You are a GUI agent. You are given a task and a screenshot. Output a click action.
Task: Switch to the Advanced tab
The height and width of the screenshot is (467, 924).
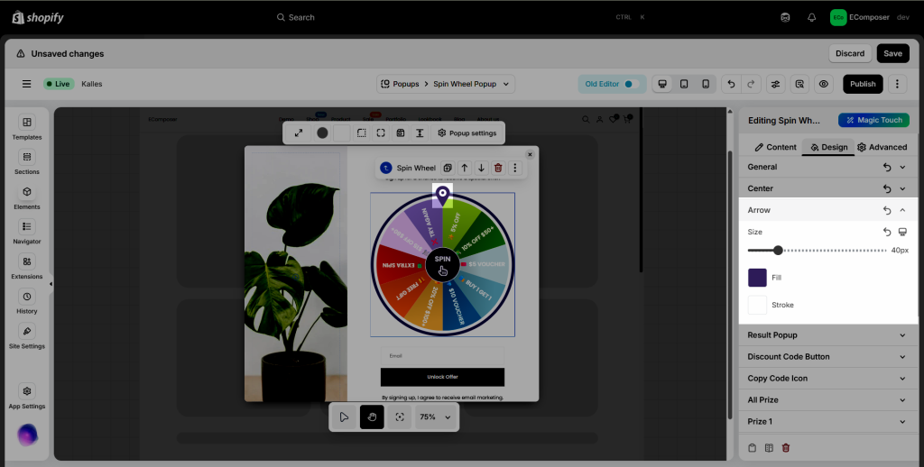point(882,147)
